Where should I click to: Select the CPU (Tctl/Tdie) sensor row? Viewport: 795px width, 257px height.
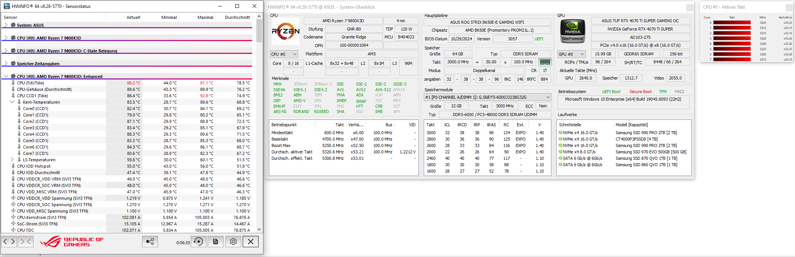click(x=127, y=83)
